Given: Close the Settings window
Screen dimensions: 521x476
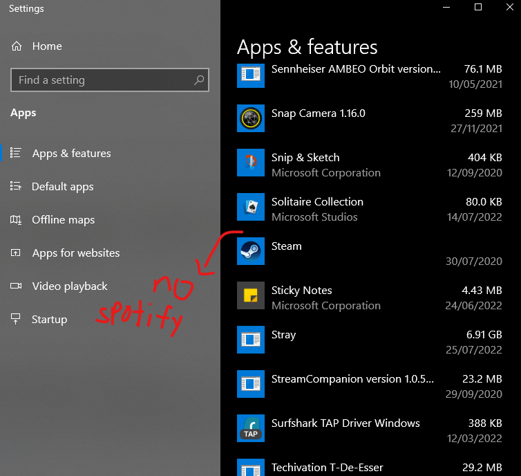Looking at the screenshot, I should pos(509,8).
